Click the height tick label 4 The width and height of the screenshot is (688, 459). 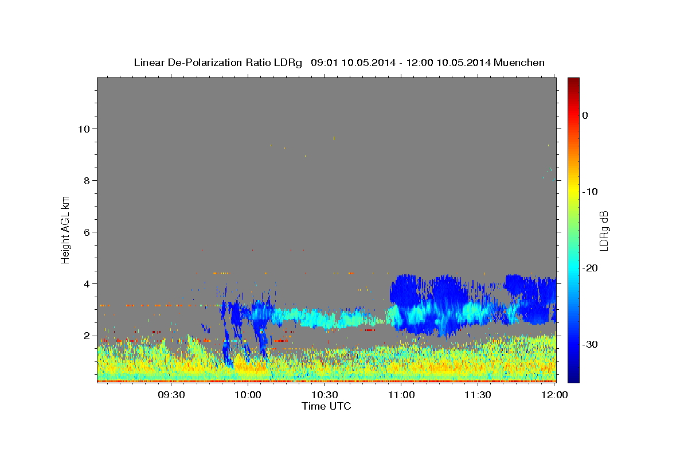(x=87, y=283)
